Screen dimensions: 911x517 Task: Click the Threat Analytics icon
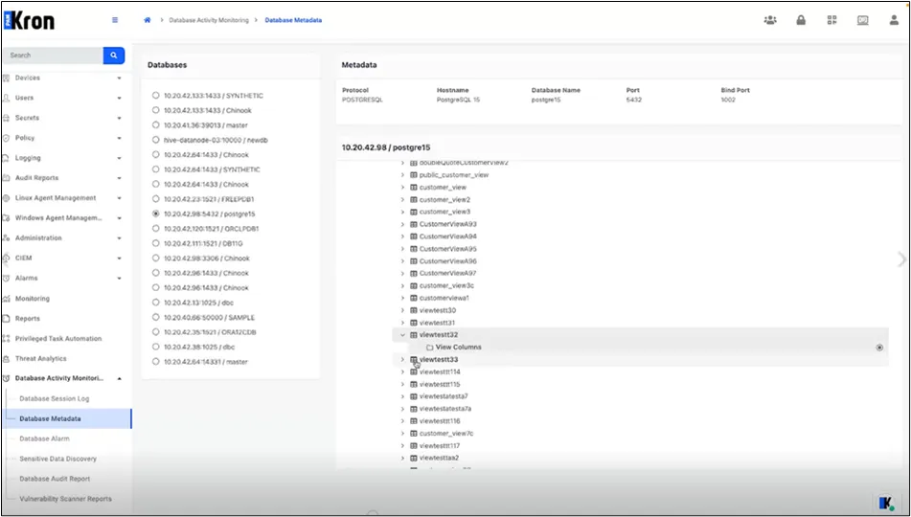pos(7,359)
